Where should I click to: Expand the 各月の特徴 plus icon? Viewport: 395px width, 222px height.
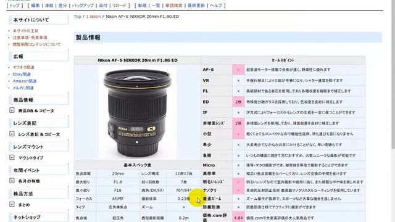(12, 181)
